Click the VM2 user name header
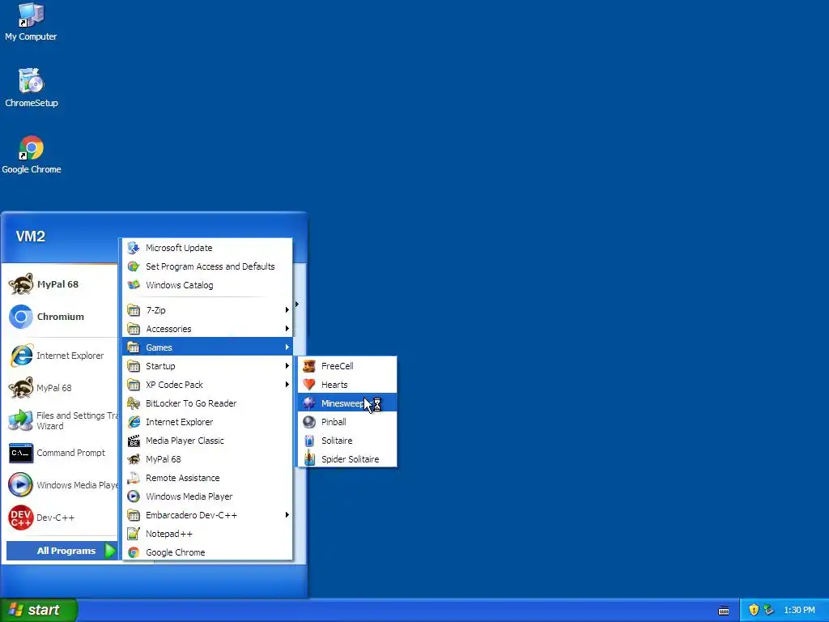The image size is (829, 622). (31, 236)
